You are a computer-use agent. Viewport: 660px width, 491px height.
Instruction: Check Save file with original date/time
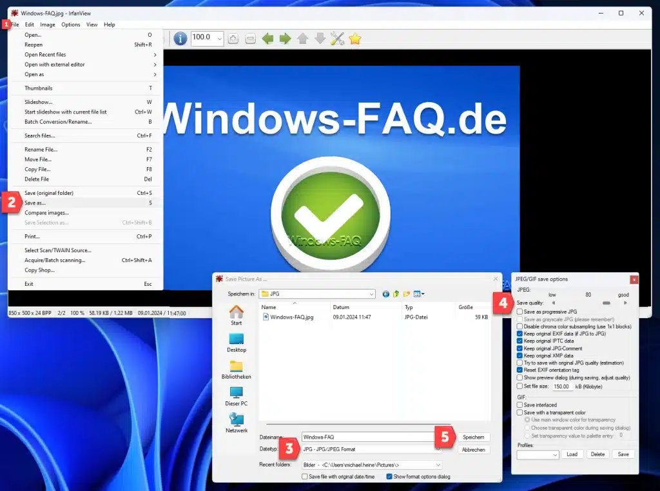click(305, 477)
